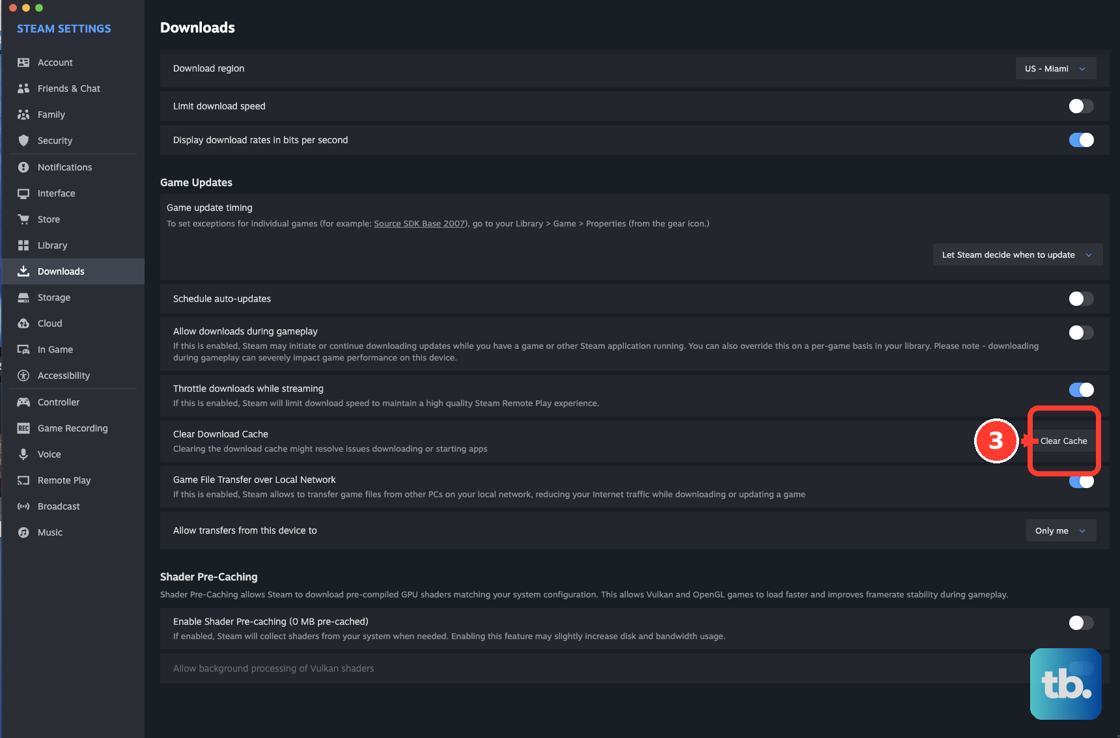Select Voice settings
Image resolution: width=1120 pixels, height=738 pixels.
tap(73, 454)
